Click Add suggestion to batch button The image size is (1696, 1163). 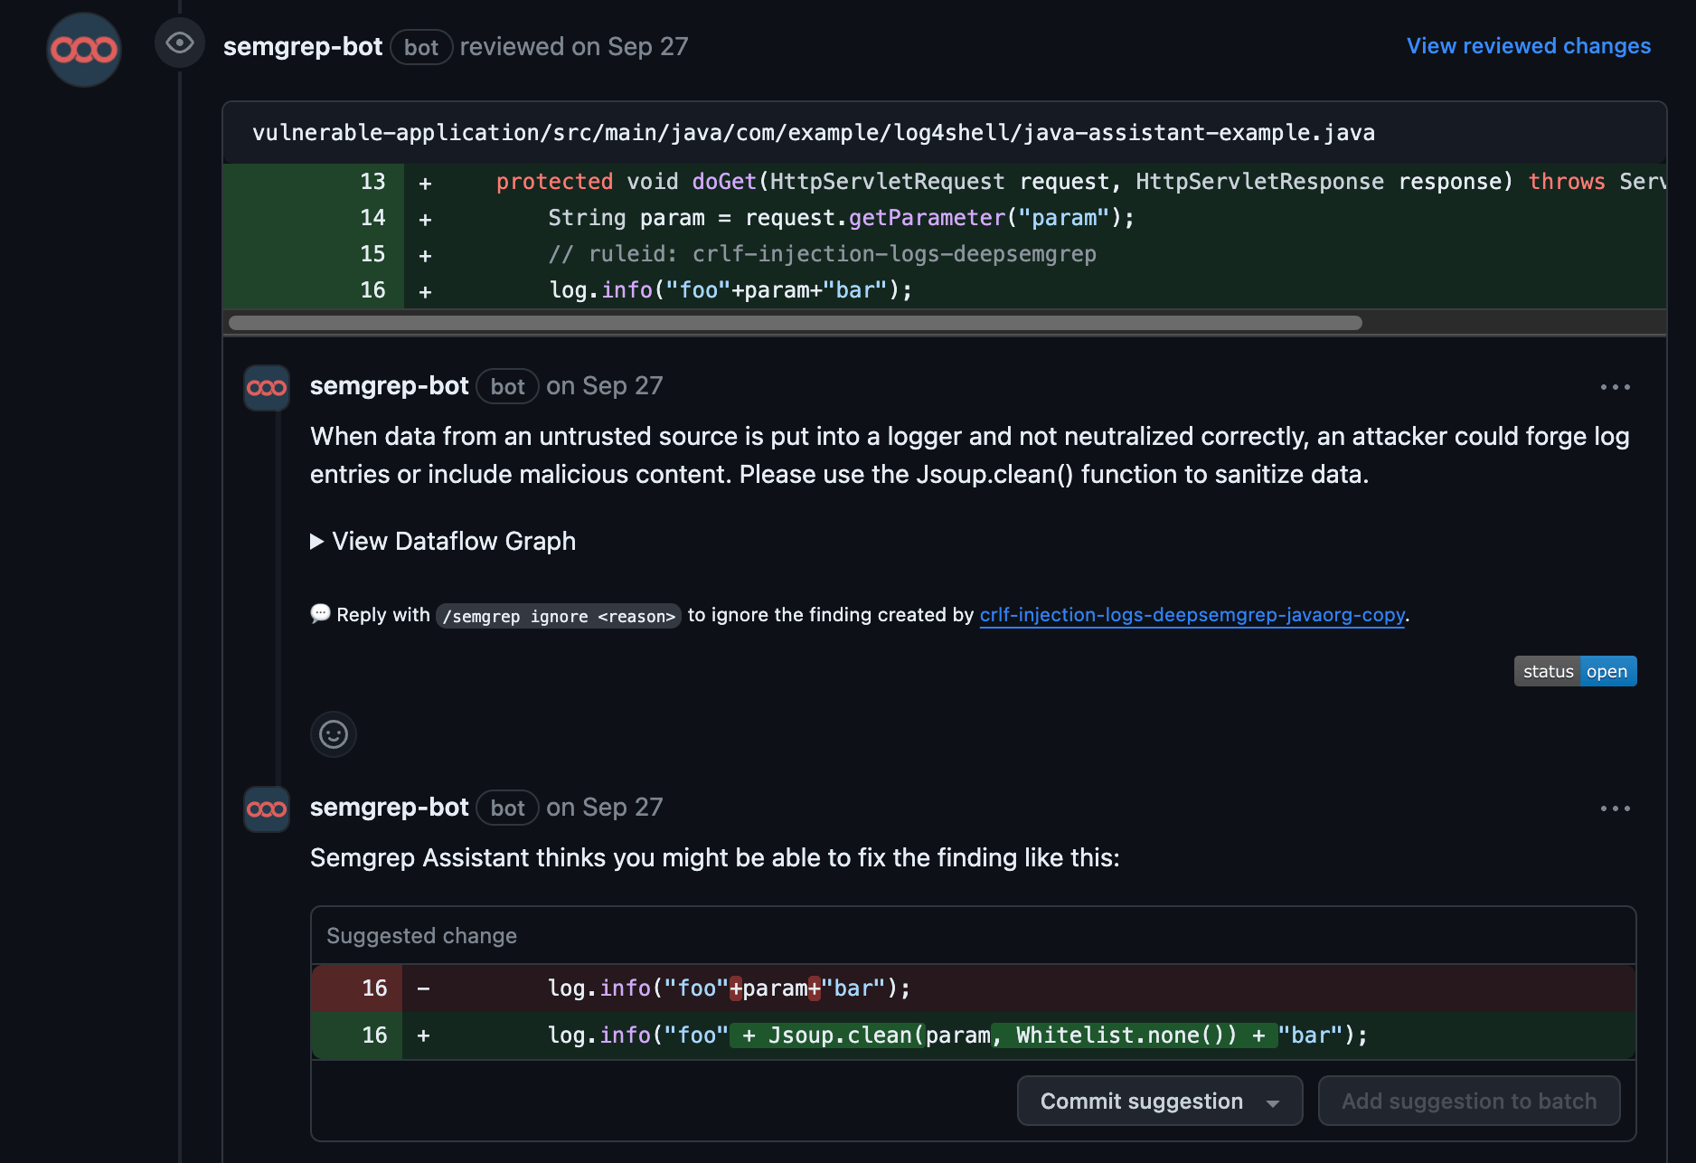(1469, 1101)
